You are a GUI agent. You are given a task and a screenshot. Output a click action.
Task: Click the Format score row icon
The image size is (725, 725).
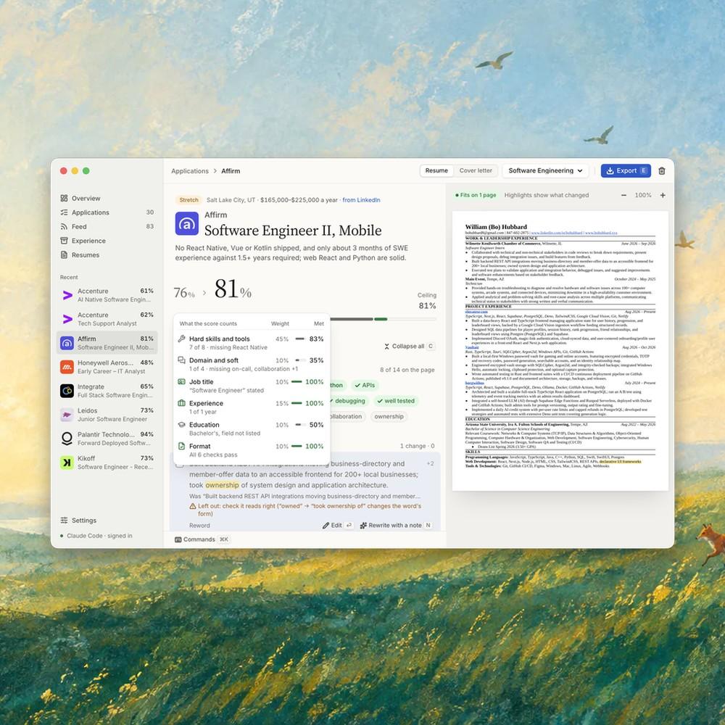(x=182, y=446)
